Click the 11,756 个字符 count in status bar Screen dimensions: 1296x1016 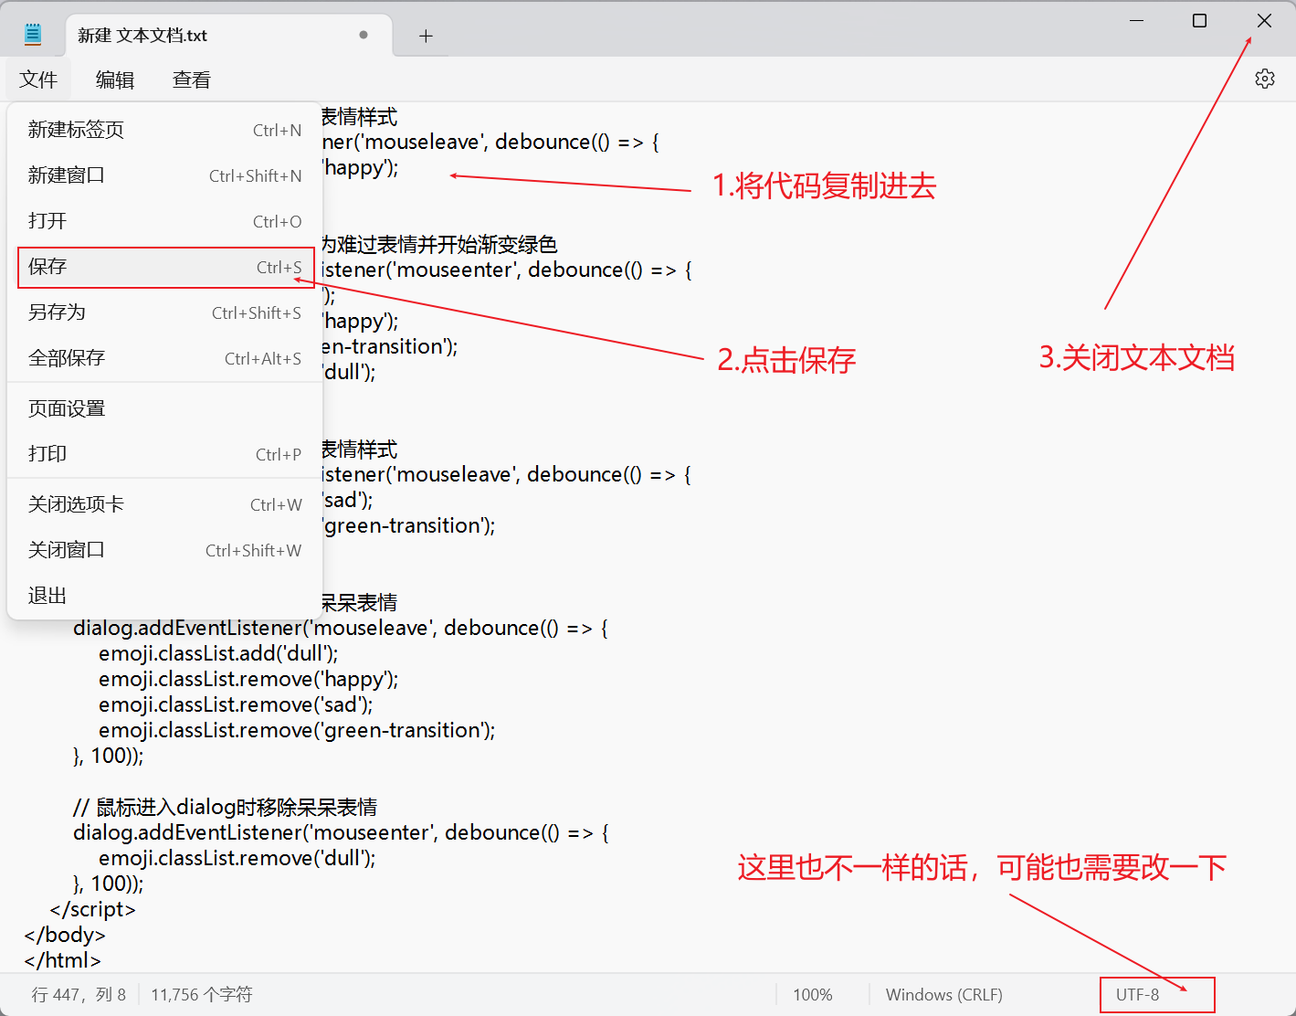[x=202, y=994]
